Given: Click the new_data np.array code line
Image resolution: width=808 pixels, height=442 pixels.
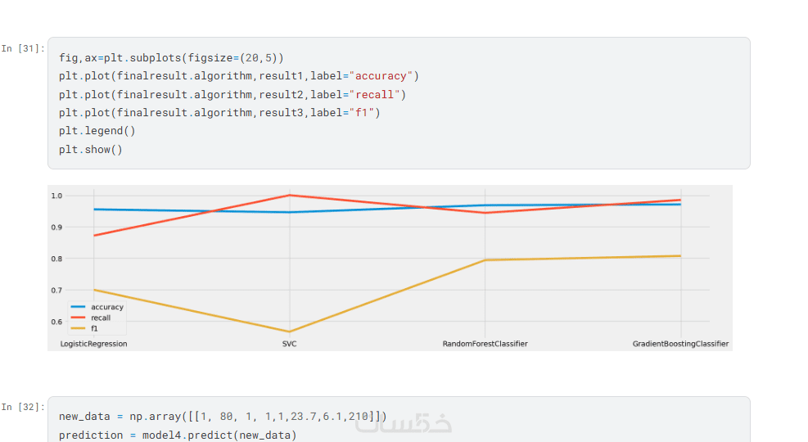Looking at the screenshot, I should coord(222,417).
